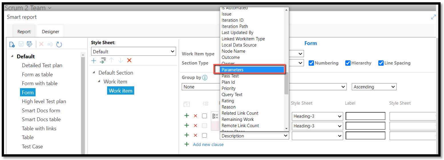
Task: Open the Smart Docs form template
Action: [41, 111]
